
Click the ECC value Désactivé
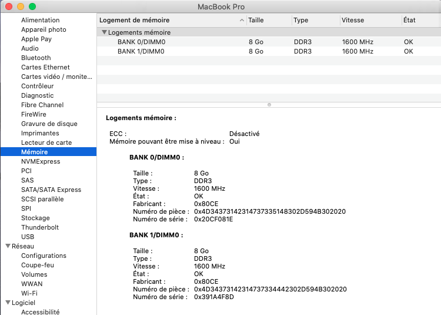[245, 134]
